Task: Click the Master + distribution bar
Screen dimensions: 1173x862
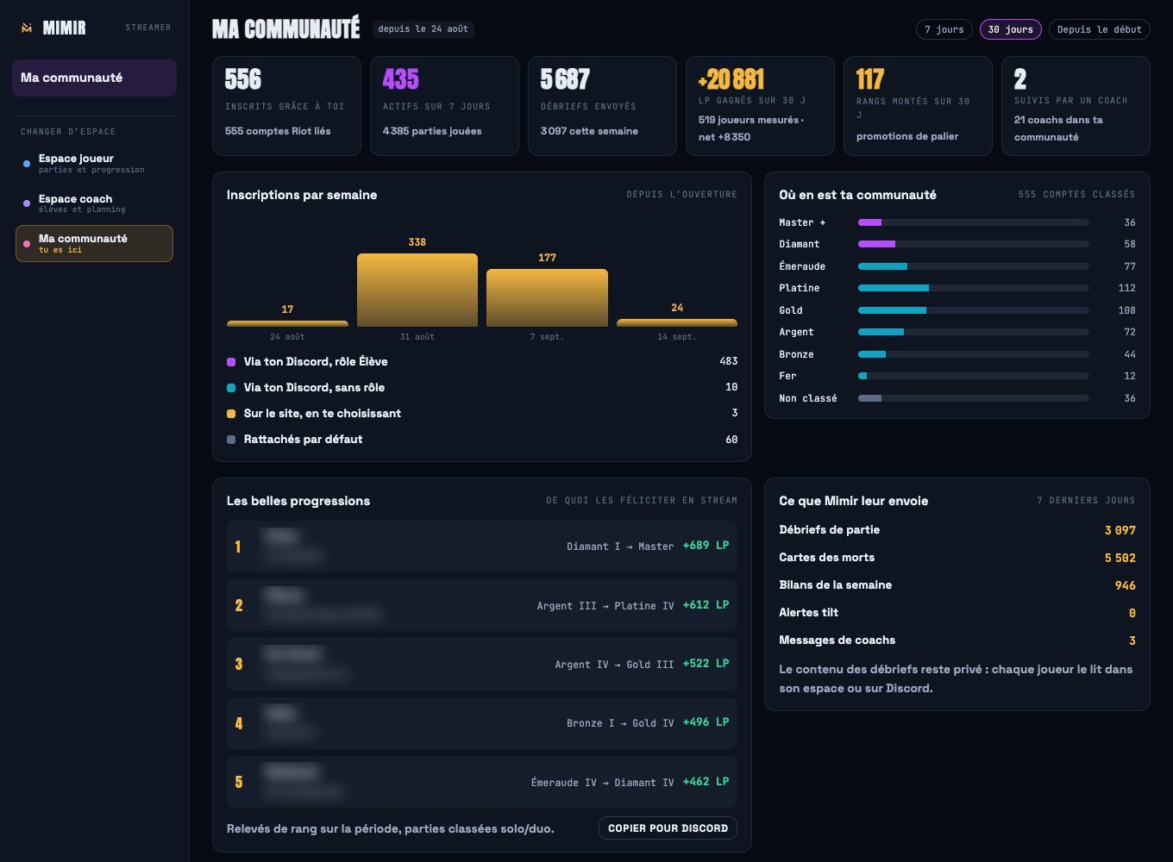Action: tap(973, 222)
